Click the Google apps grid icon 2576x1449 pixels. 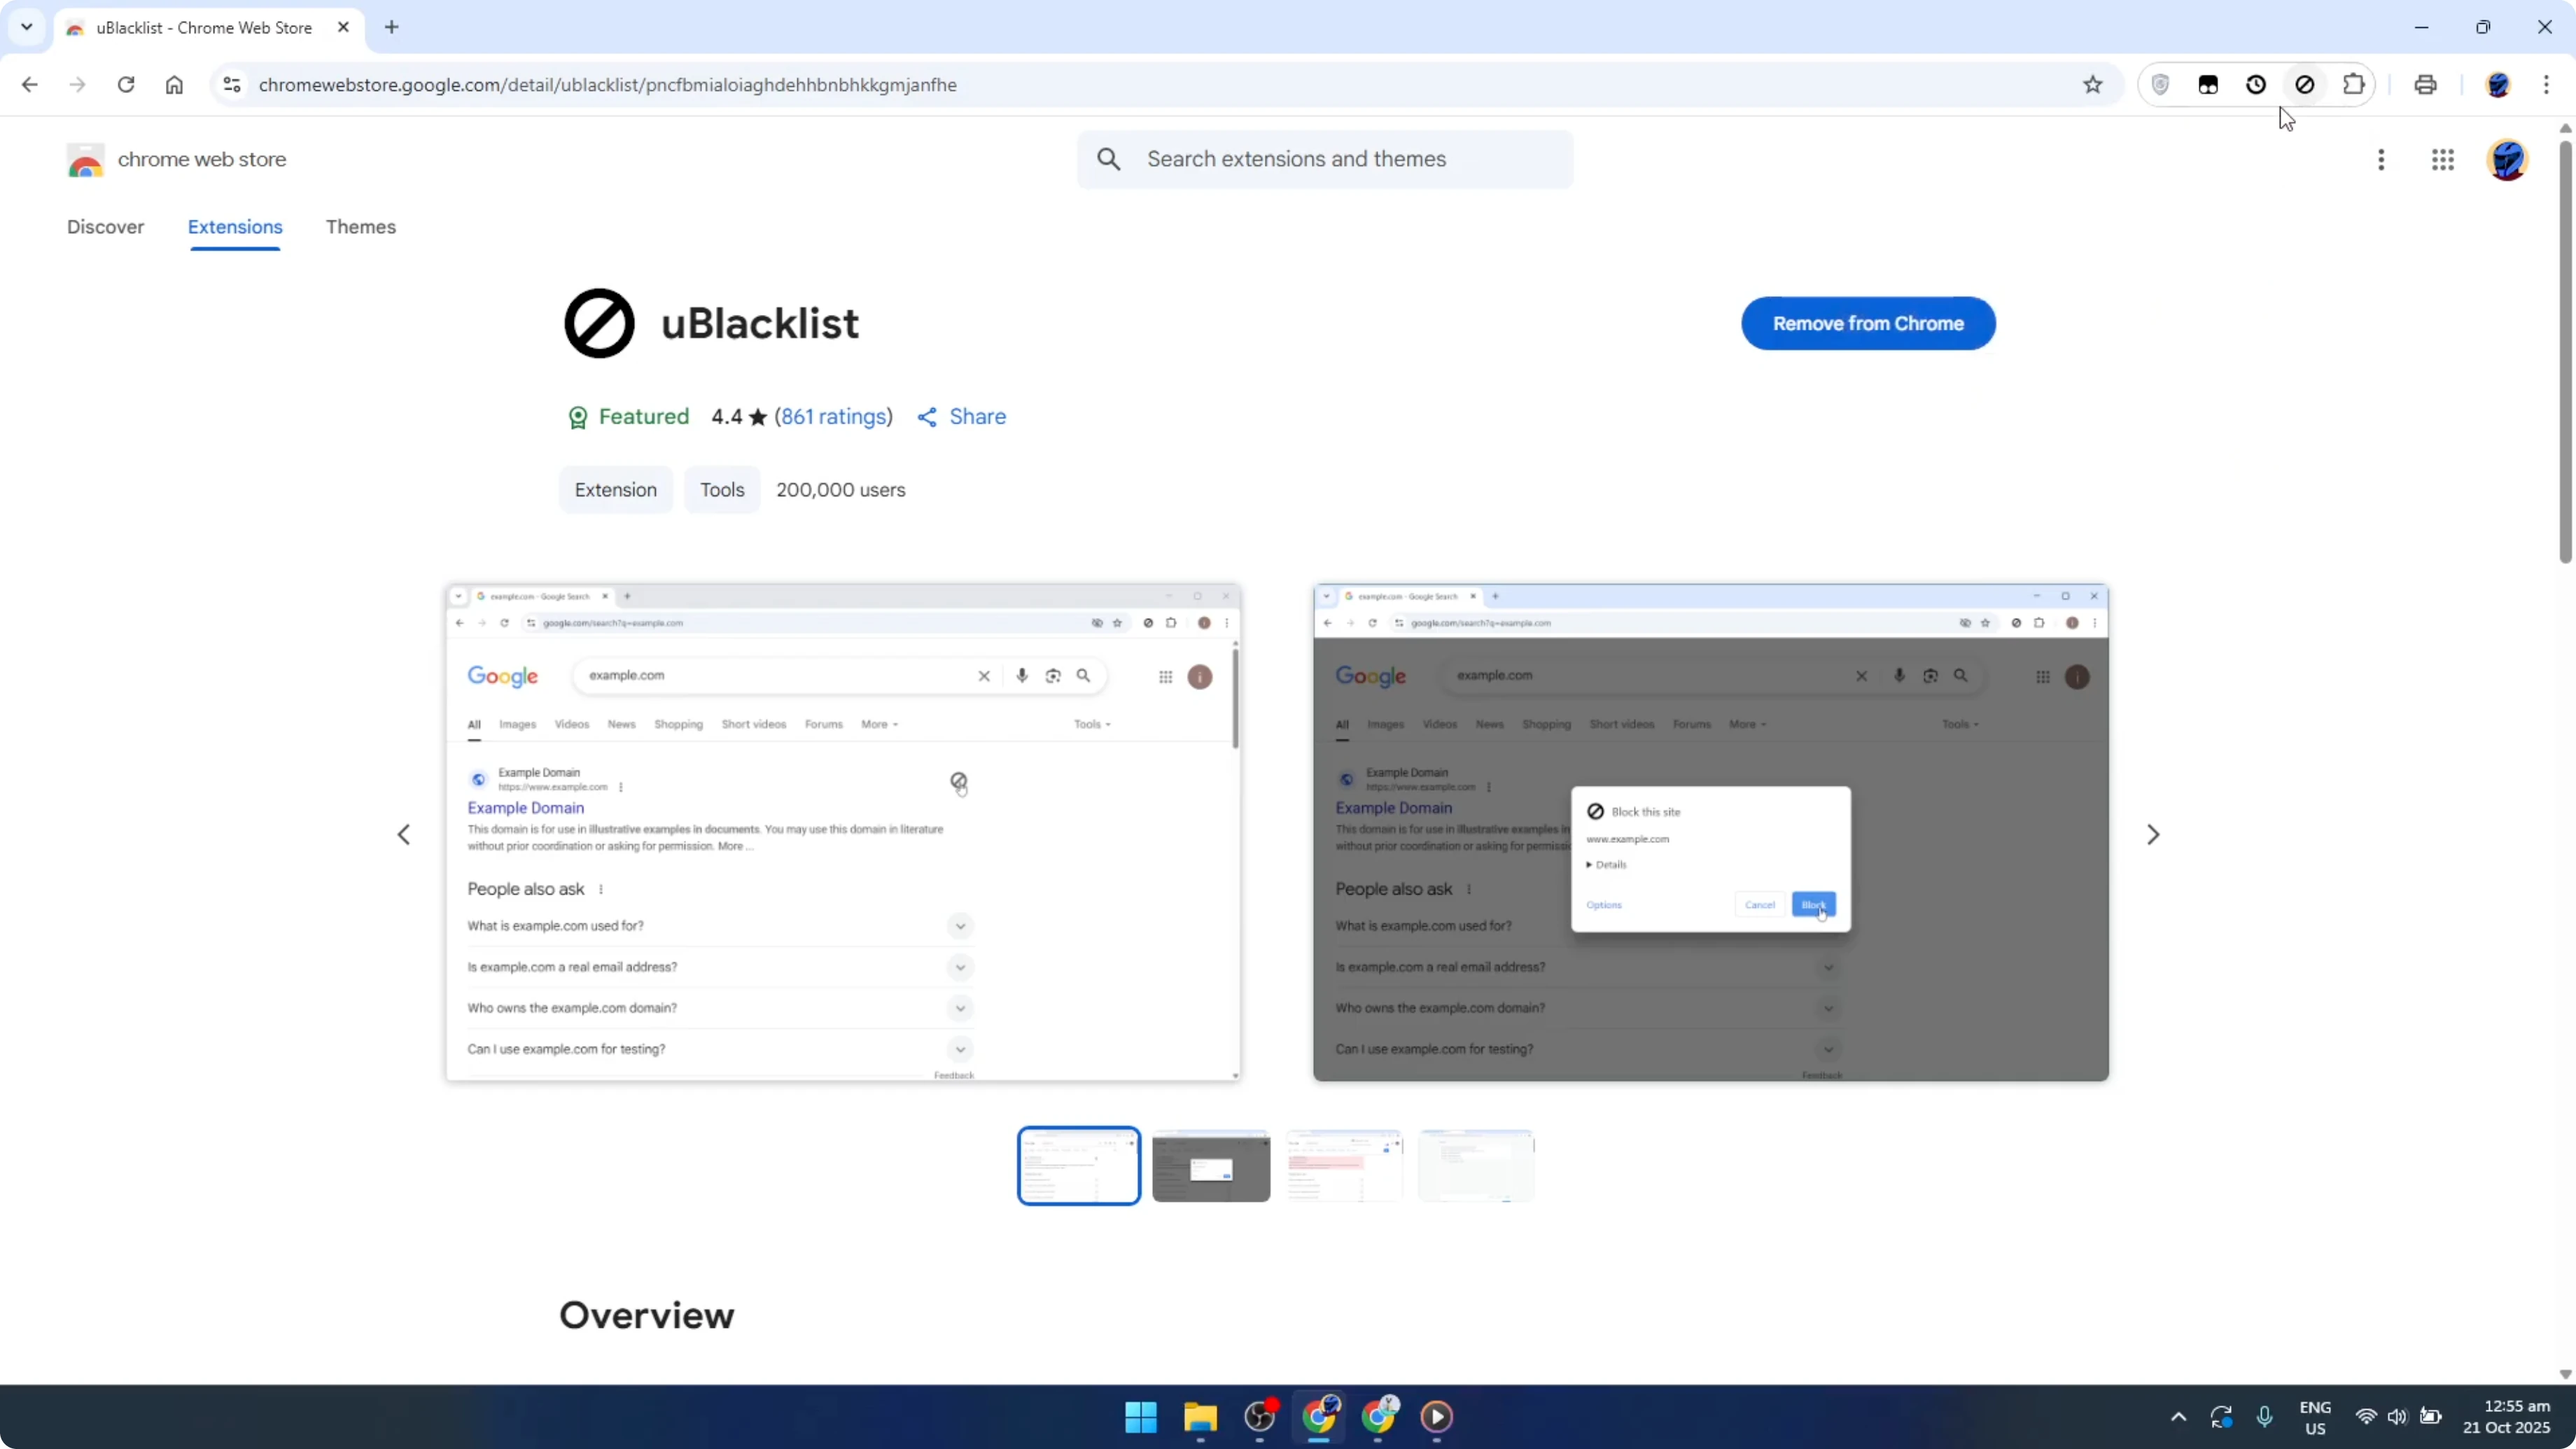coord(2443,160)
